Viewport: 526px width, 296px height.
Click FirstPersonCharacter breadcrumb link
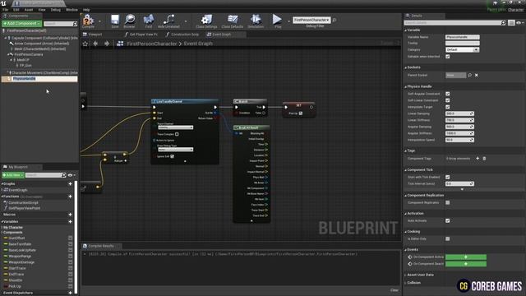(x=151, y=44)
